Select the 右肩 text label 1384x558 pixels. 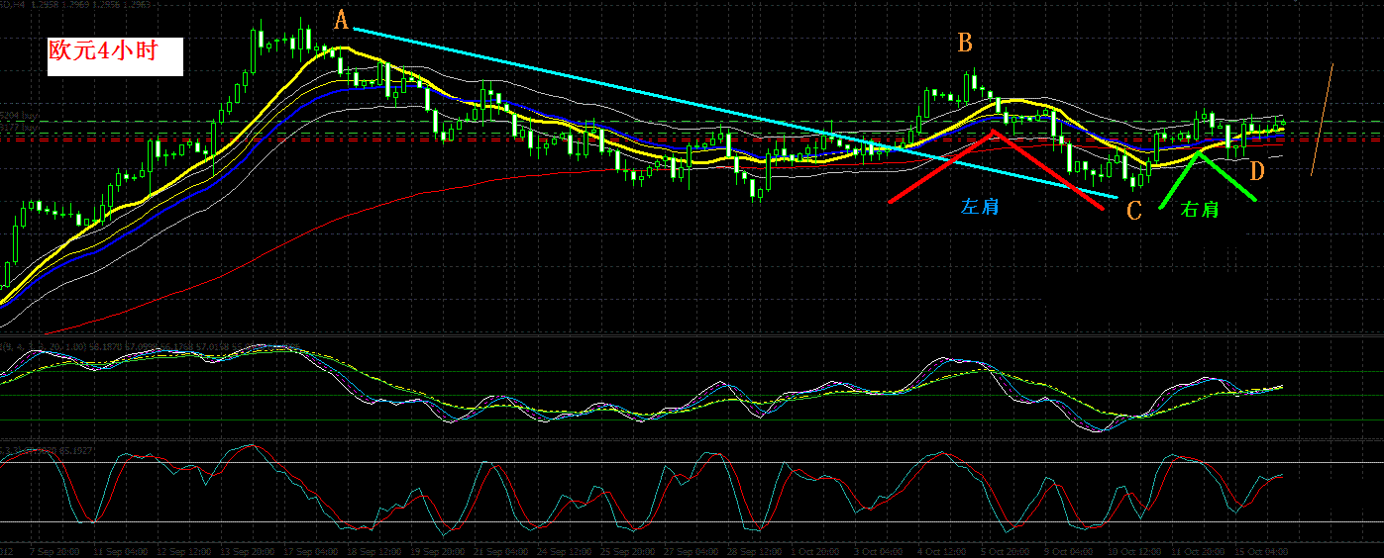[1200, 209]
